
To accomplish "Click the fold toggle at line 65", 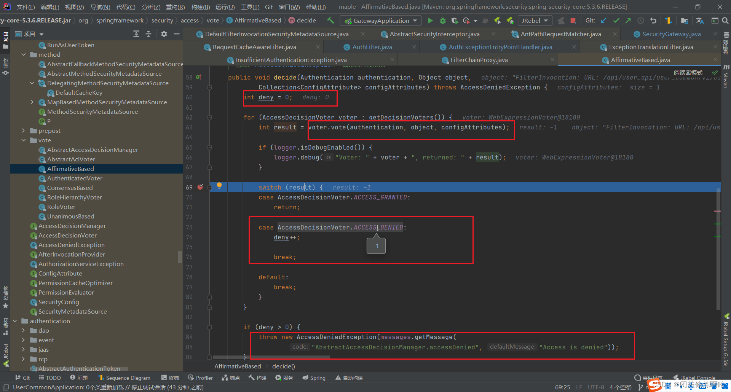I will tap(209, 147).
